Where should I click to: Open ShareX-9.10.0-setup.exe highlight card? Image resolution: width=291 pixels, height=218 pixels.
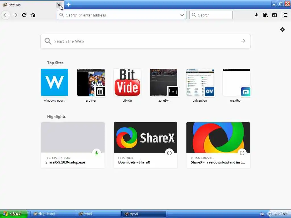click(x=73, y=145)
